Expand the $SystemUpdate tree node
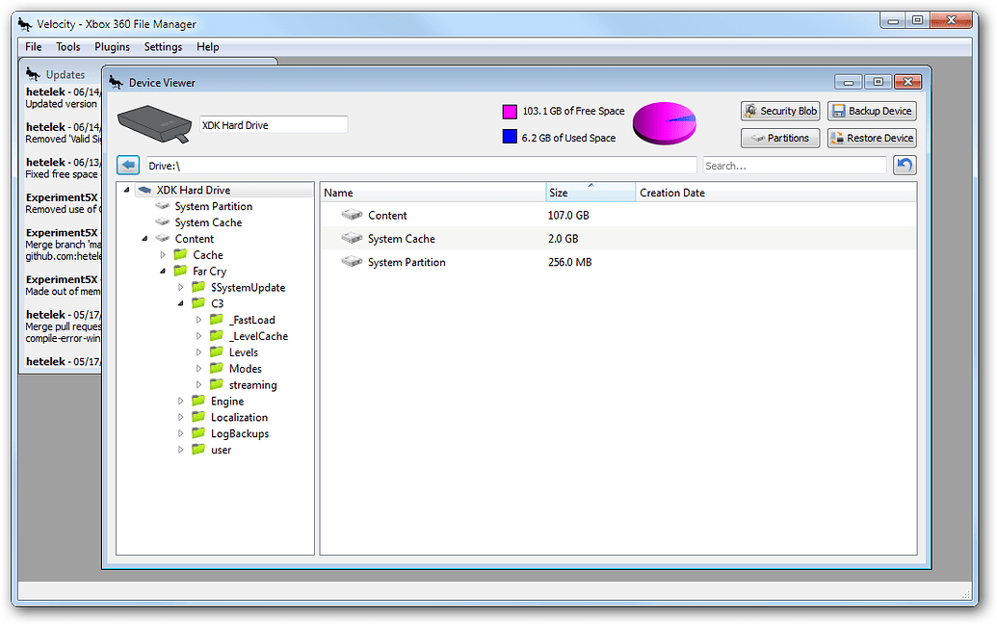The width and height of the screenshot is (997, 624). (x=181, y=287)
